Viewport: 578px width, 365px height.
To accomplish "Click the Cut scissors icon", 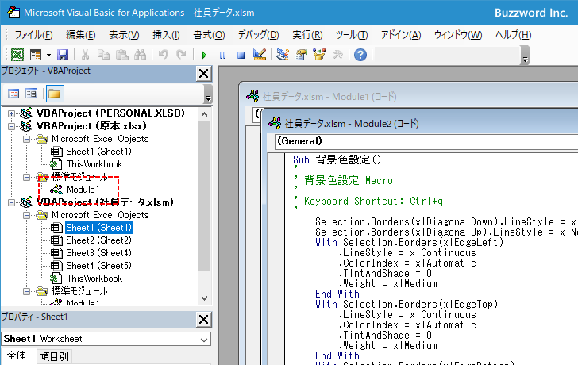I will [85, 55].
